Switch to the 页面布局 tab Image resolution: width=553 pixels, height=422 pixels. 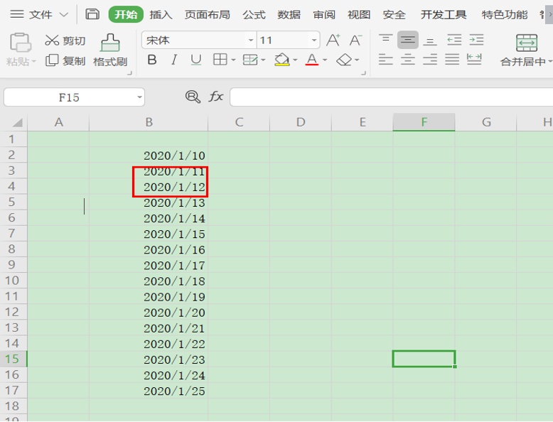point(208,14)
